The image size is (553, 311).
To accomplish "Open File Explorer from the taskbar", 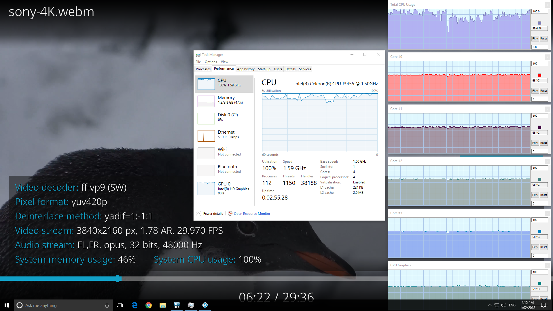I will click(x=163, y=305).
